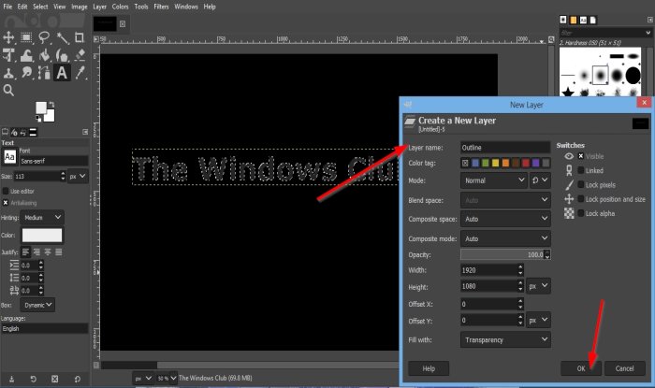
Task: Open the Filters menu
Action: [x=161, y=7]
